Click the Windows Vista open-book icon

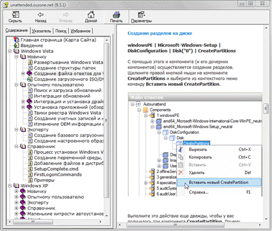(x=16, y=51)
